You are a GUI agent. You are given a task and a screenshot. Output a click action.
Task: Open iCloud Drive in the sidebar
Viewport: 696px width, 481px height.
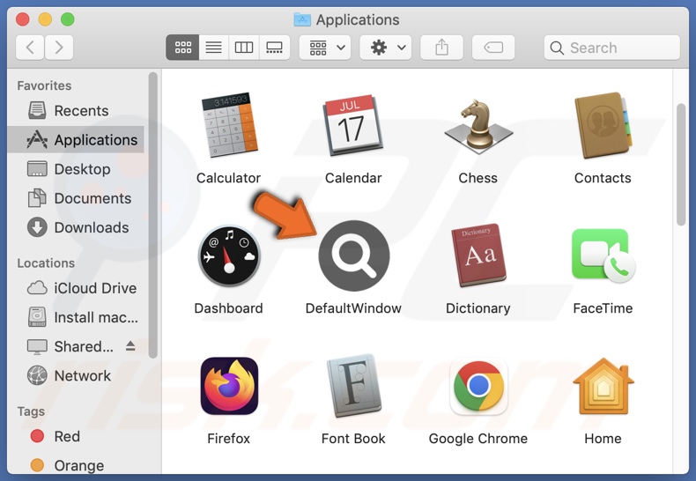pos(76,288)
